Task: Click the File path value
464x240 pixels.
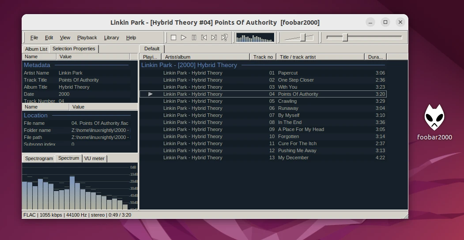Action: point(101,138)
